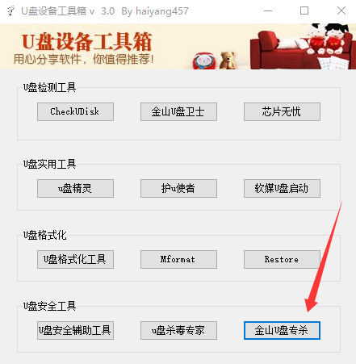Open 金山U盘卫士 tool
The width and height of the screenshot is (356, 364).
point(178,111)
